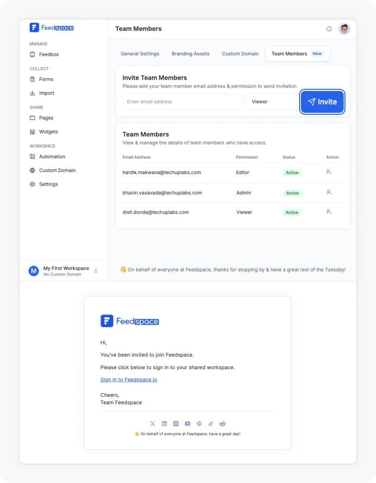Open the user profile avatar

click(x=344, y=29)
